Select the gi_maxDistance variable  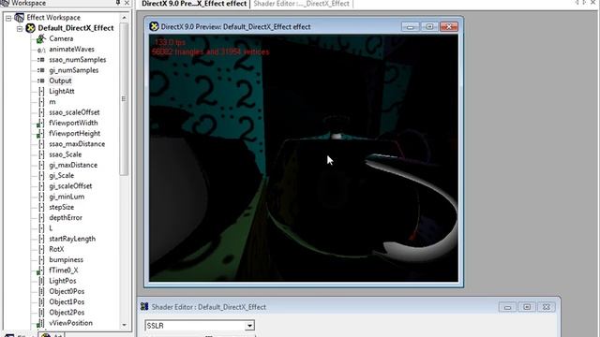73,165
